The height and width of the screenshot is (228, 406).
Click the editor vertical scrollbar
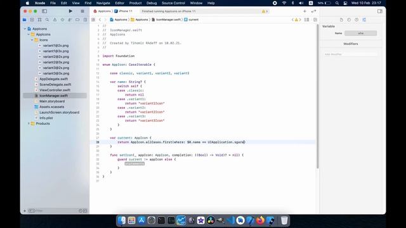(317, 97)
